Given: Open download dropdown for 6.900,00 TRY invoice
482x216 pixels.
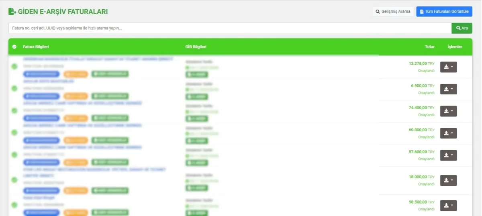Looking at the screenshot, I should [x=448, y=89].
